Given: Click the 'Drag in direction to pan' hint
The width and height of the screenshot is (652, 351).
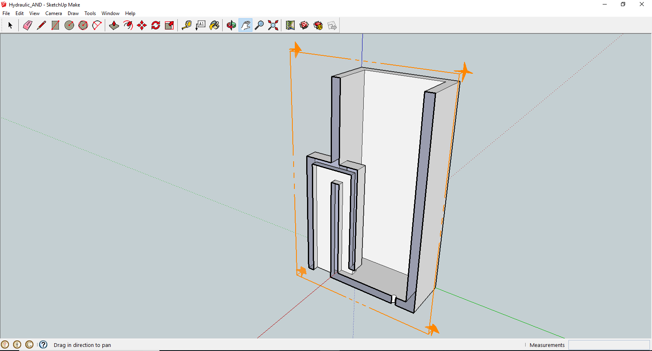Looking at the screenshot, I should pyautogui.click(x=82, y=345).
